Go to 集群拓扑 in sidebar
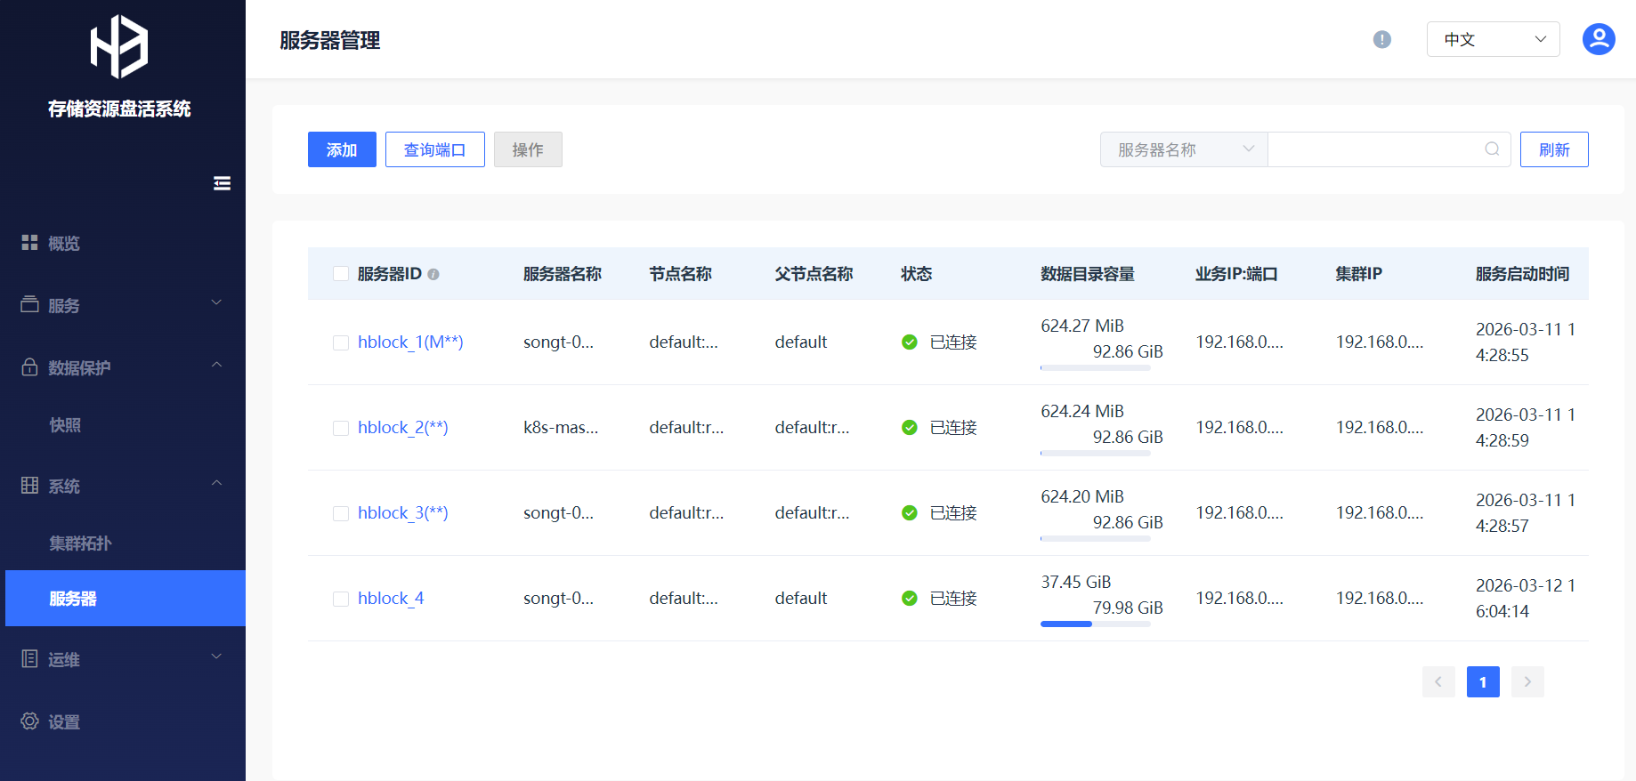 click(x=80, y=543)
